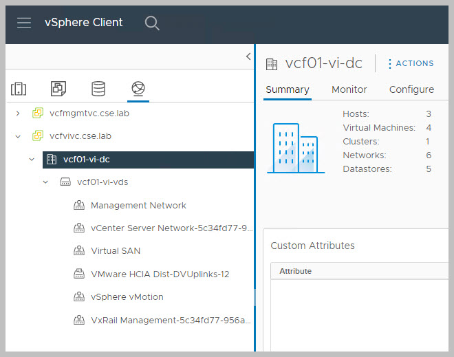Expand the vcfmgmtvc.cse.lab vCenter node
The height and width of the screenshot is (357, 454).
(18, 113)
